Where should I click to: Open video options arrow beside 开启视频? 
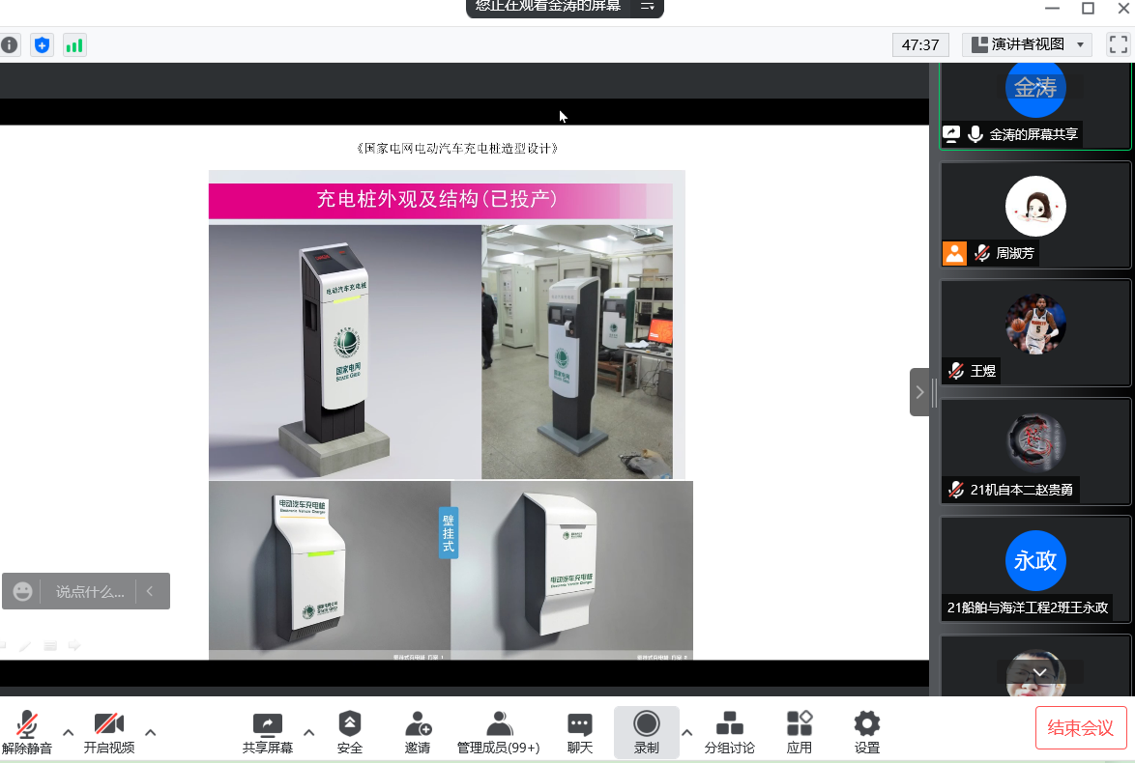pyautogui.click(x=151, y=732)
